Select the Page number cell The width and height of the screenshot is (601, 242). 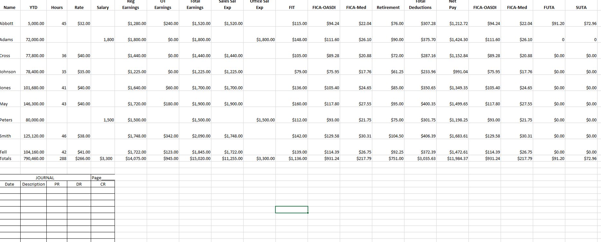pos(103,178)
